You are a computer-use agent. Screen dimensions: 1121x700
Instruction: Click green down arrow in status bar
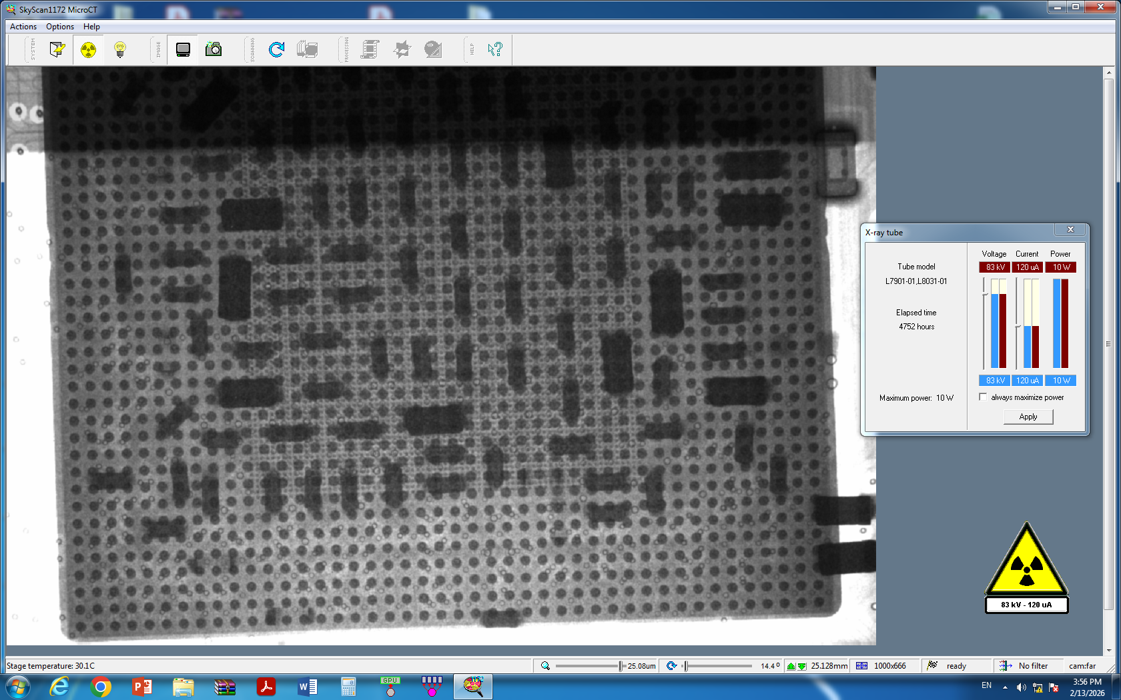[801, 666]
